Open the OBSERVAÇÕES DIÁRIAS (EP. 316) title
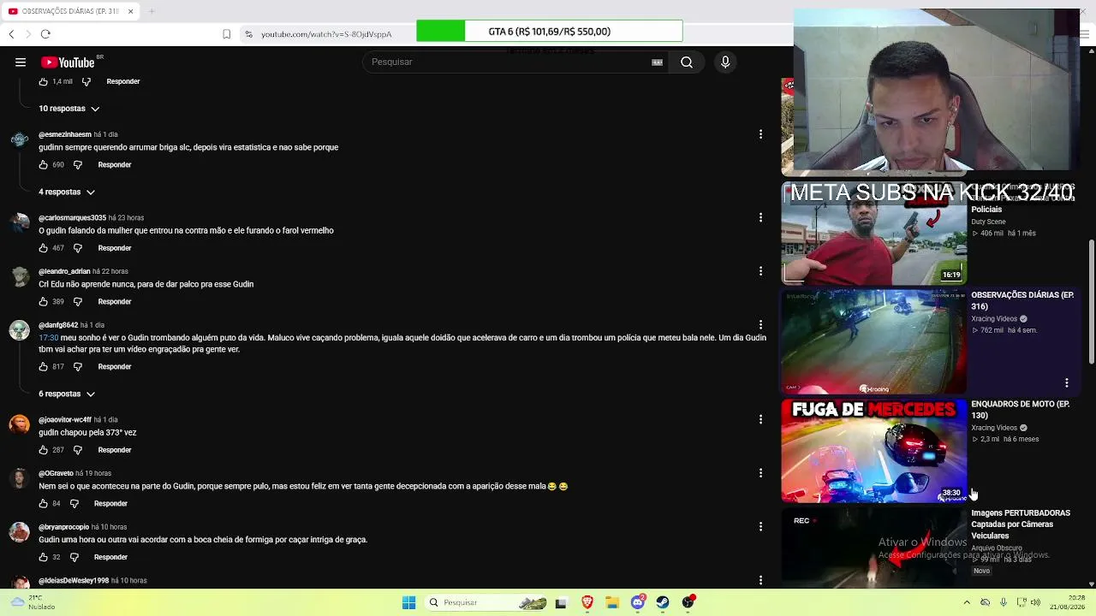This screenshot has height=616, width=1096. coord(1022,300)
